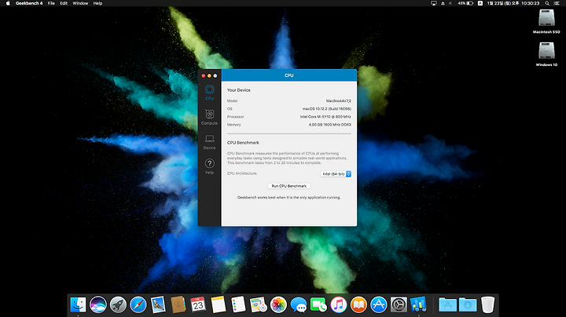Click the Your Device heading
The image size is (566, 317).
(239, 90)
